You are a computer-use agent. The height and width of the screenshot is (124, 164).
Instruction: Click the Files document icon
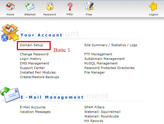(89, 6)
